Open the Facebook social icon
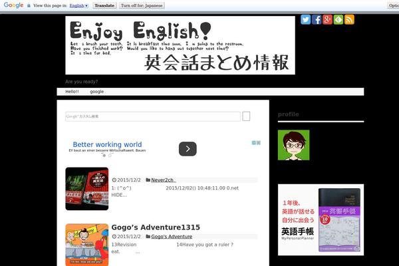 (317, 19)
